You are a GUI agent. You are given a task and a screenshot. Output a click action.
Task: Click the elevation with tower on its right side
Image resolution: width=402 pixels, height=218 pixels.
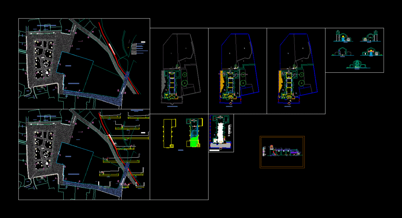[370, 36]
